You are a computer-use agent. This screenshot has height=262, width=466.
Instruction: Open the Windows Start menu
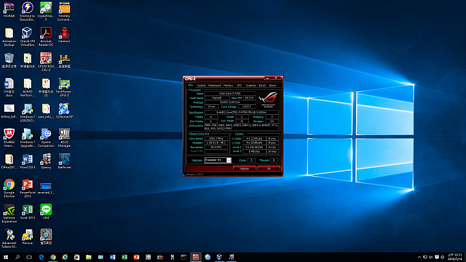[x=6, y=257]
